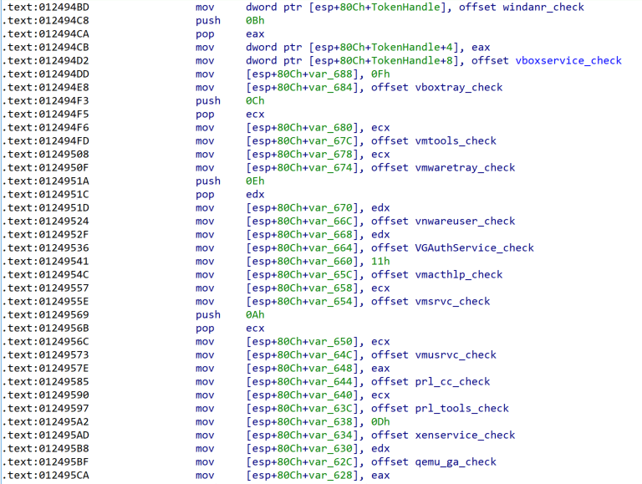Select the [esp+80Ch+var_634] operand
Screen dimensions: 642x484
[302, 435]
